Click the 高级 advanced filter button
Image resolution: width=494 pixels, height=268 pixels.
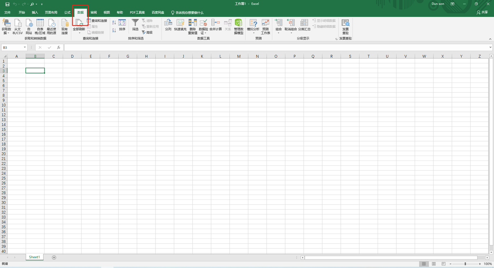pyautogui.click(x=147, y=32)
